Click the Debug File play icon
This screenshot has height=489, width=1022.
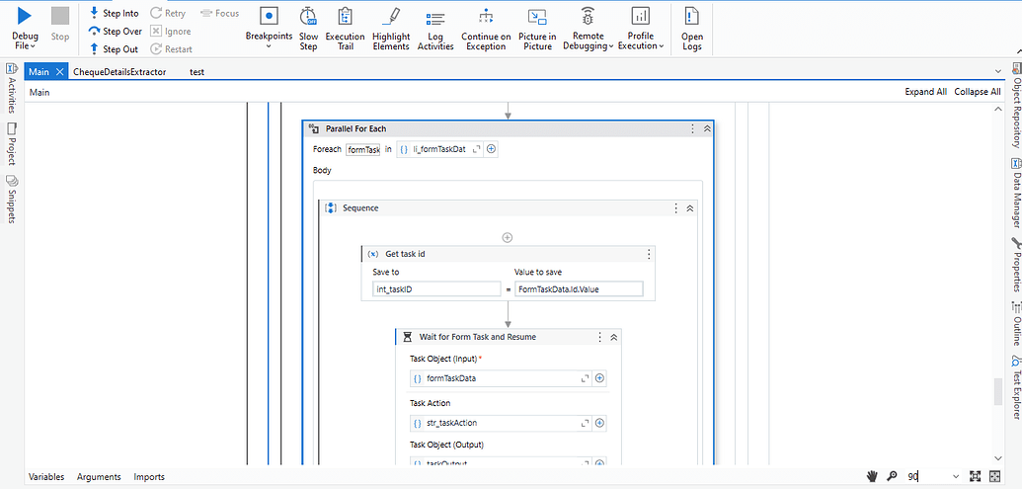(25, 16)
